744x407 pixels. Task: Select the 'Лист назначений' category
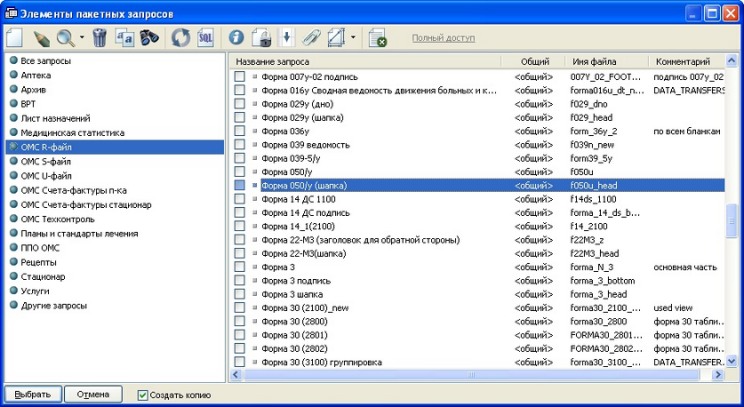(x=55, y=118)
